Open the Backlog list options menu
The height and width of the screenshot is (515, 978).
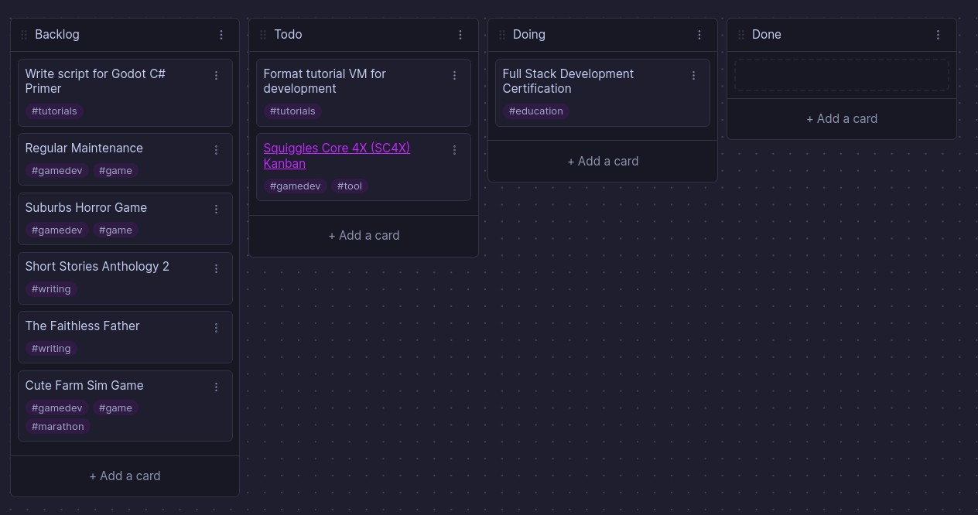pos(221,35)
